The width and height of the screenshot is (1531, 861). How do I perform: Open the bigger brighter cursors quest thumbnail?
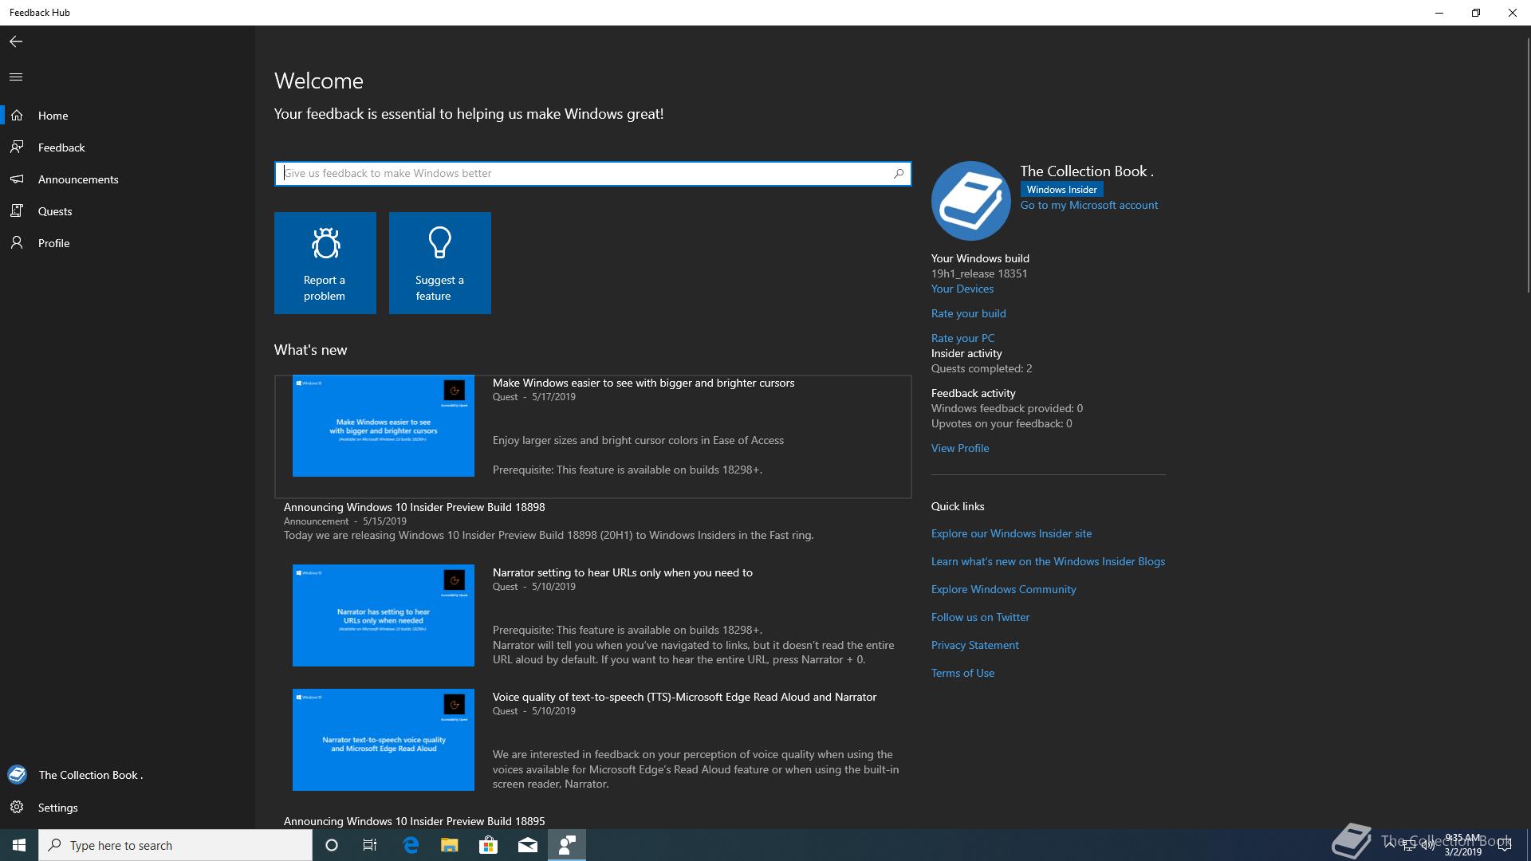383,426
